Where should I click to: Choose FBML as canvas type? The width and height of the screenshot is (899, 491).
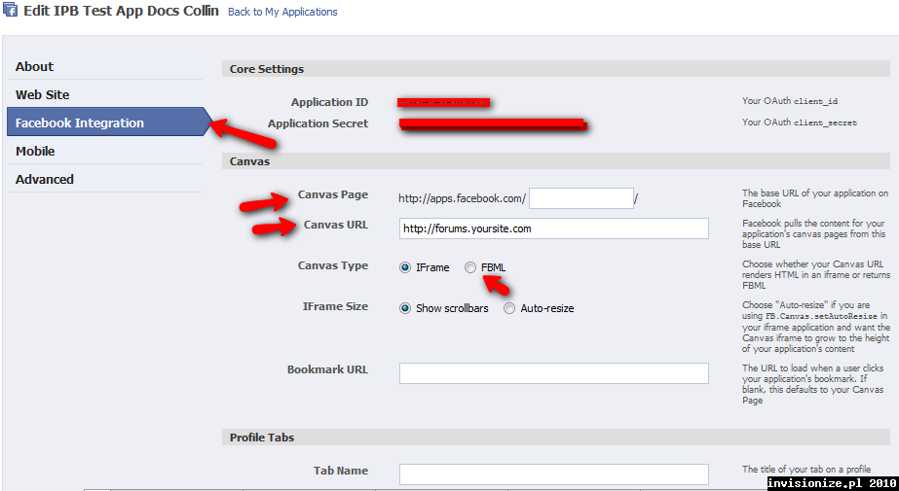point(470,268)
